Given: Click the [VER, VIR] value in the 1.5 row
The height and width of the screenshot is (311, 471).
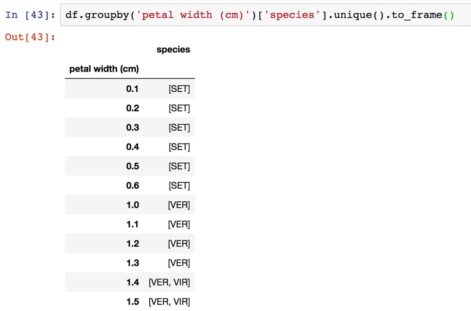Looking at the screenshot, I should pyautogui.click(x=169, y=302).
